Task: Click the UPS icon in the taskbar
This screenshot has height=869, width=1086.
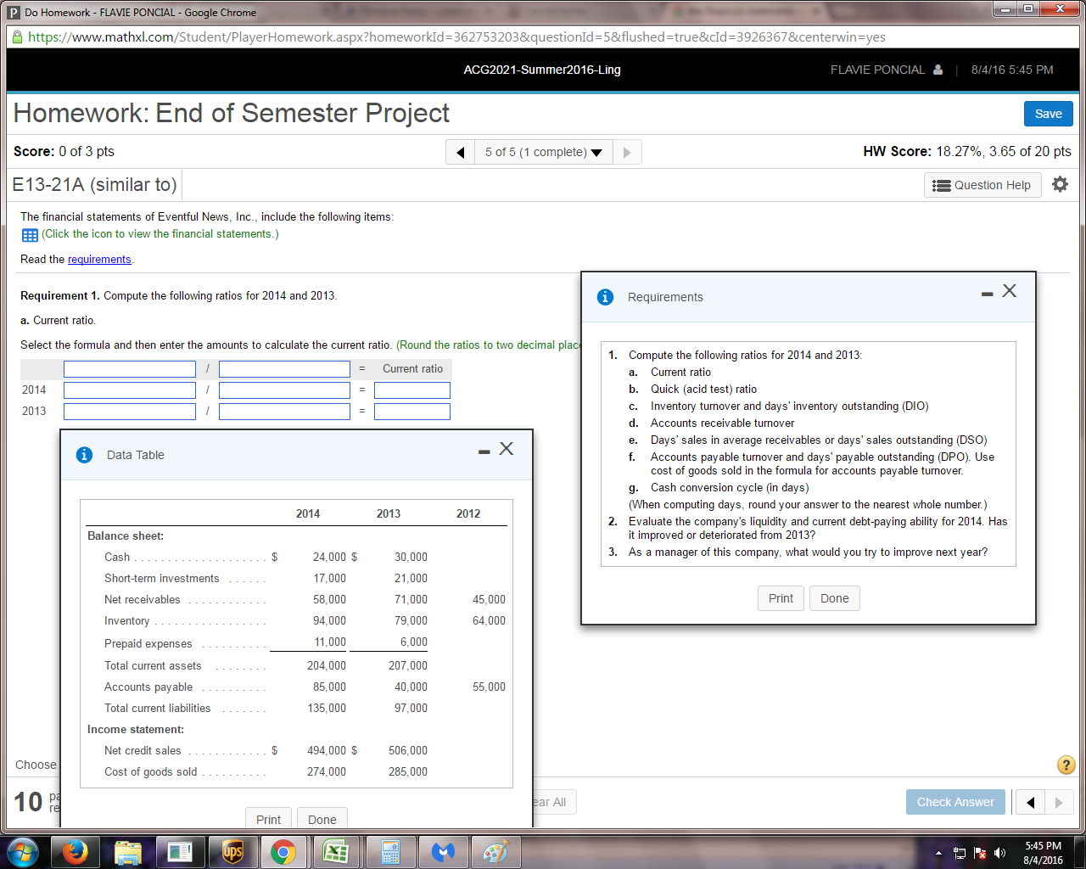Action: coord(233,851)
